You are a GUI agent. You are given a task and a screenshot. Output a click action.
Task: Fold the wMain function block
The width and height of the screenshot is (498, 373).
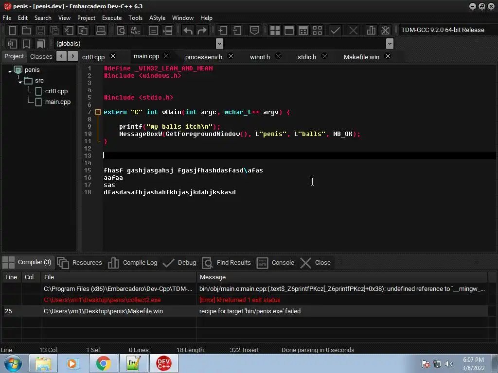[x=98, y=112]
